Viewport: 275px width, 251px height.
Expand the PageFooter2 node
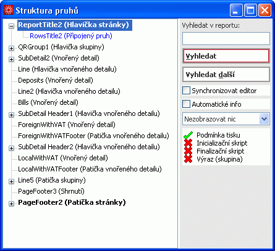(11, 204)
